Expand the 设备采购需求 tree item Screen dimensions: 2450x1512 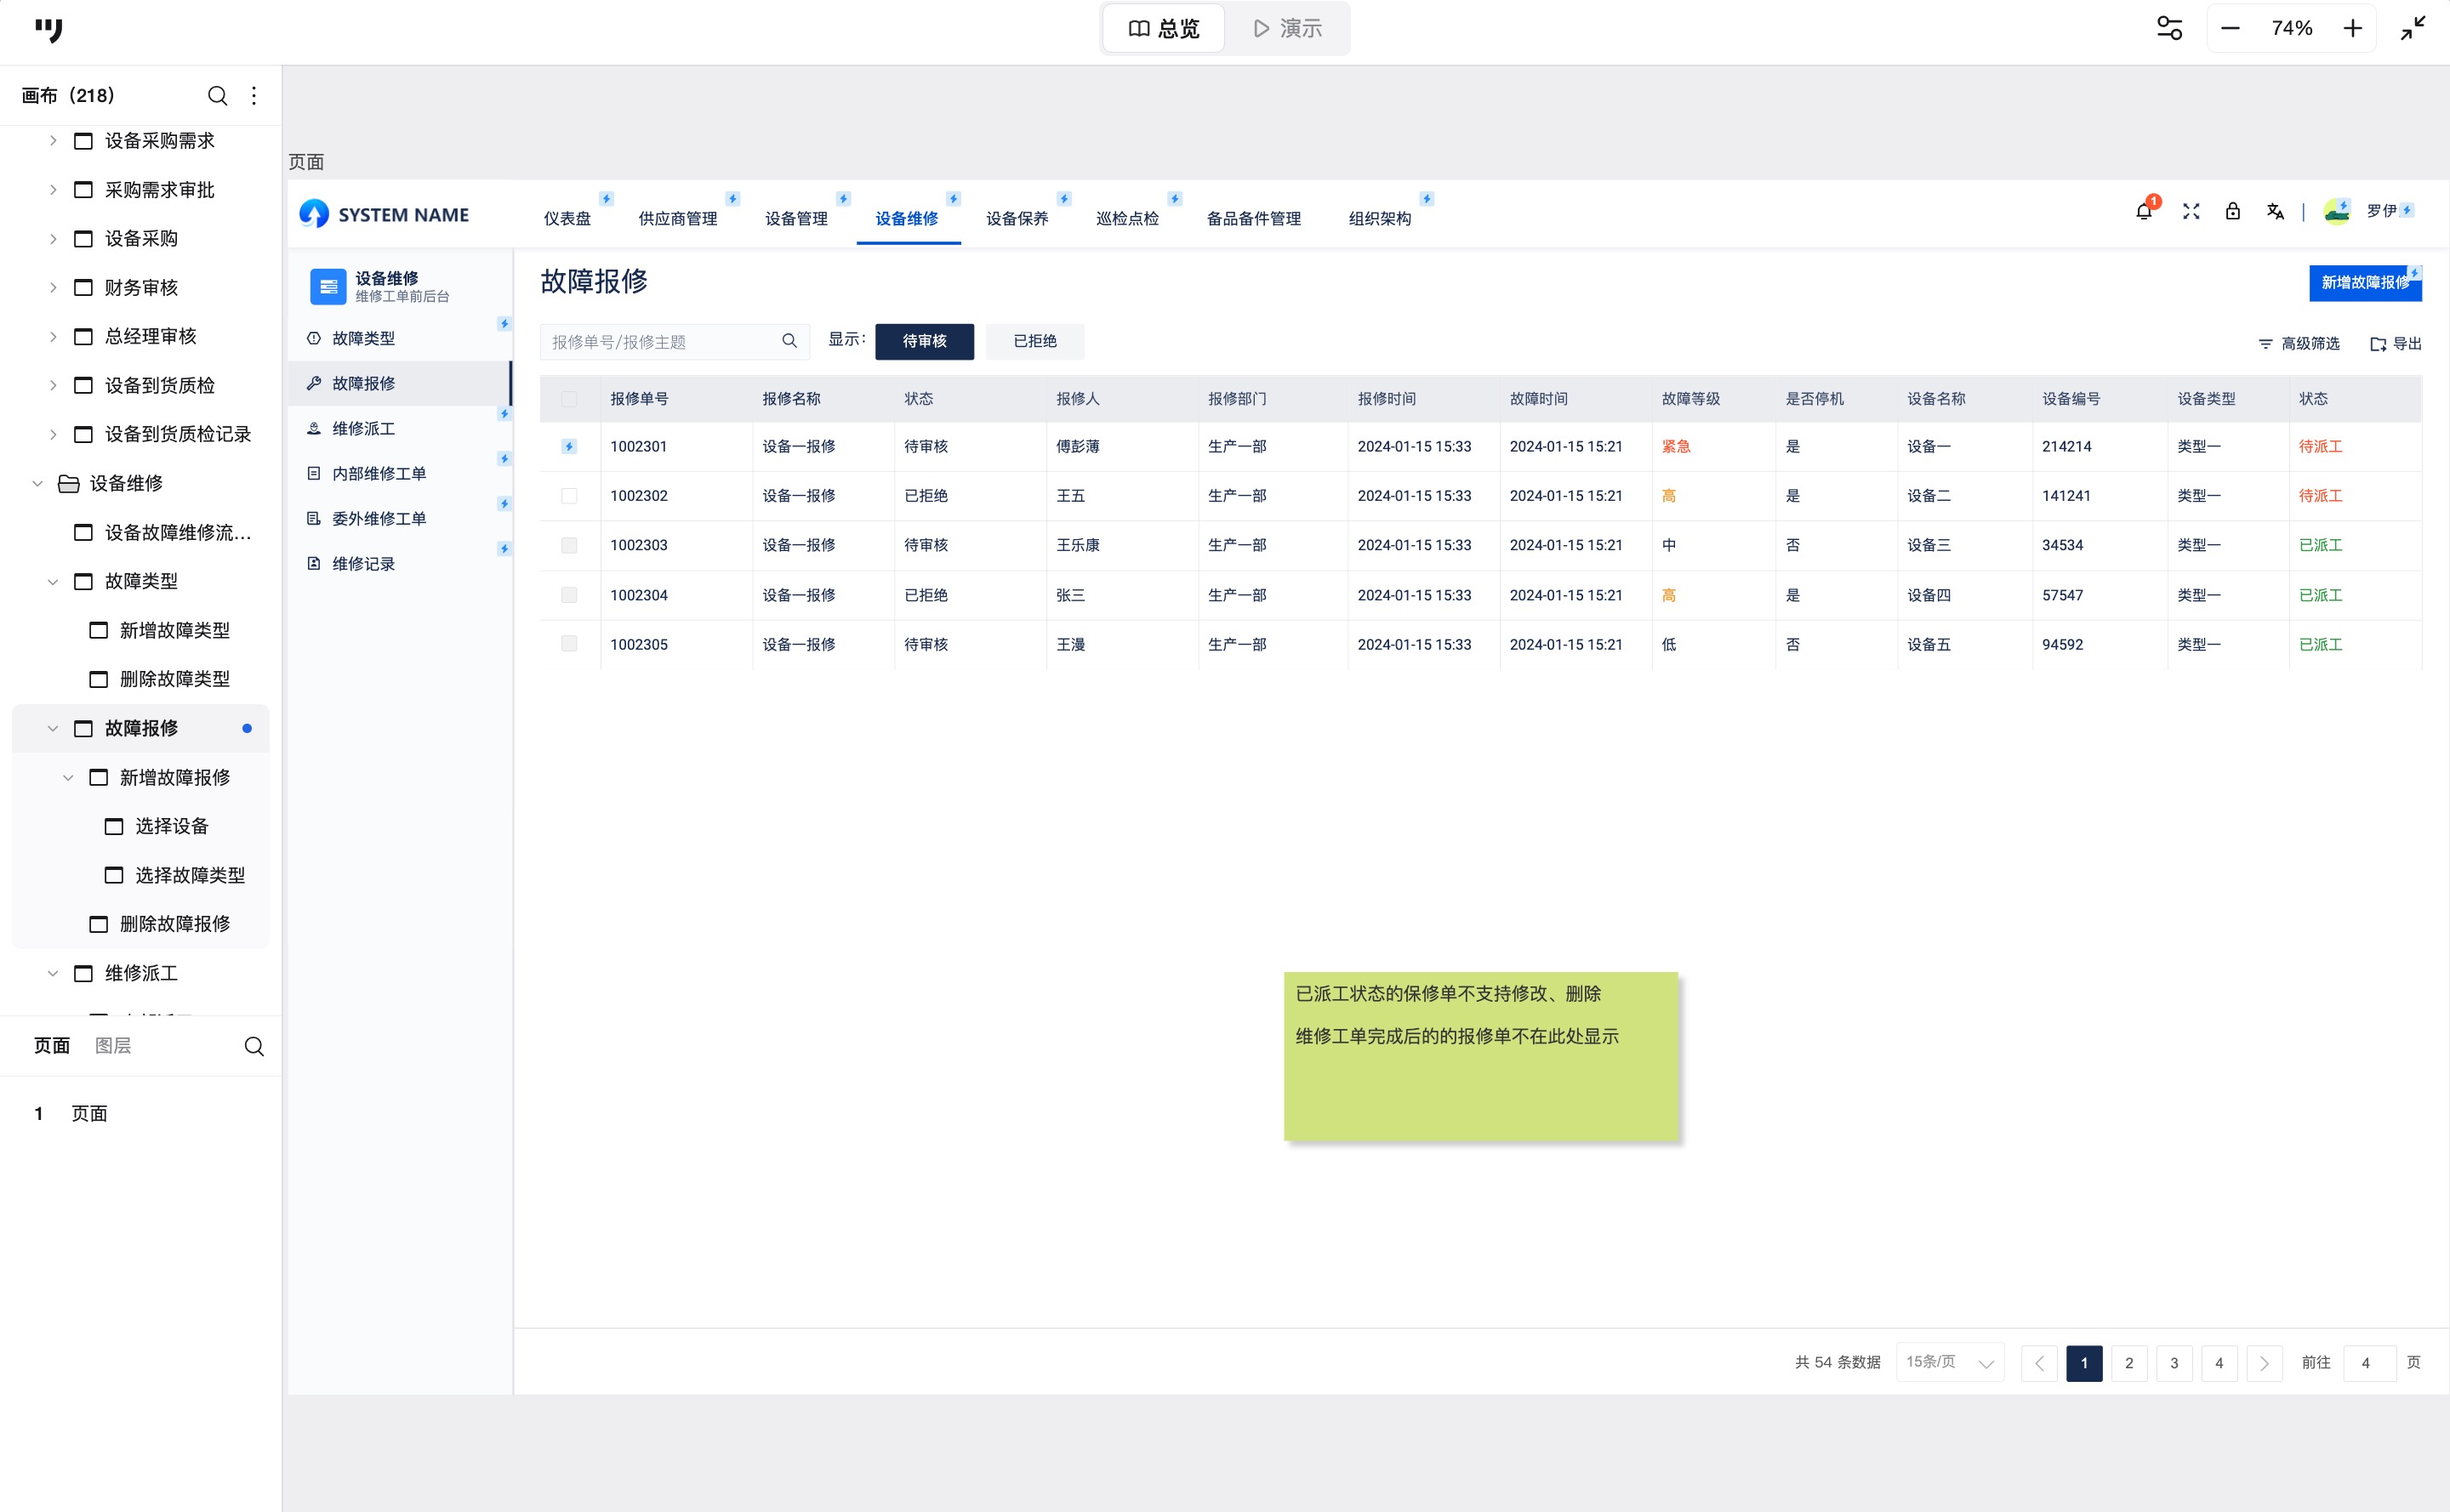(53, 141)
